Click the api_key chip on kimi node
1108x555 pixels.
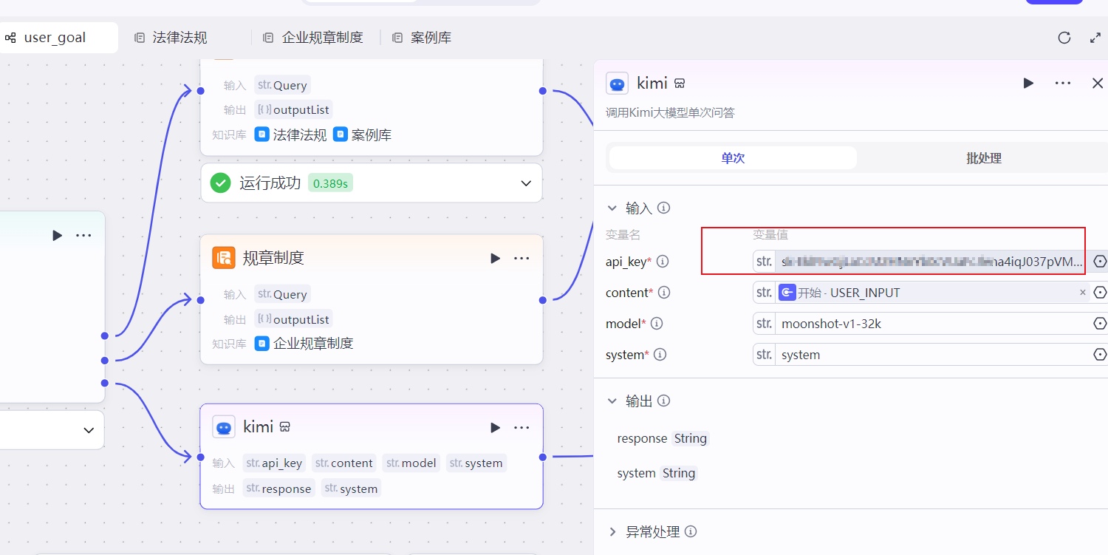[x=274, y=463]
